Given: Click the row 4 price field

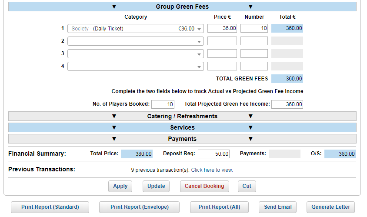Looking at the screenshot, I should pos(222,66).
